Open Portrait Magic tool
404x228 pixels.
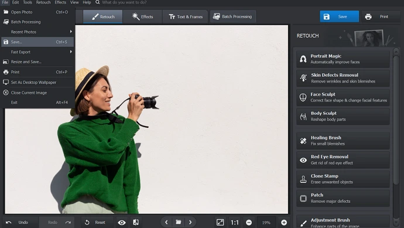pyautogui.click(x=343, y=59)
